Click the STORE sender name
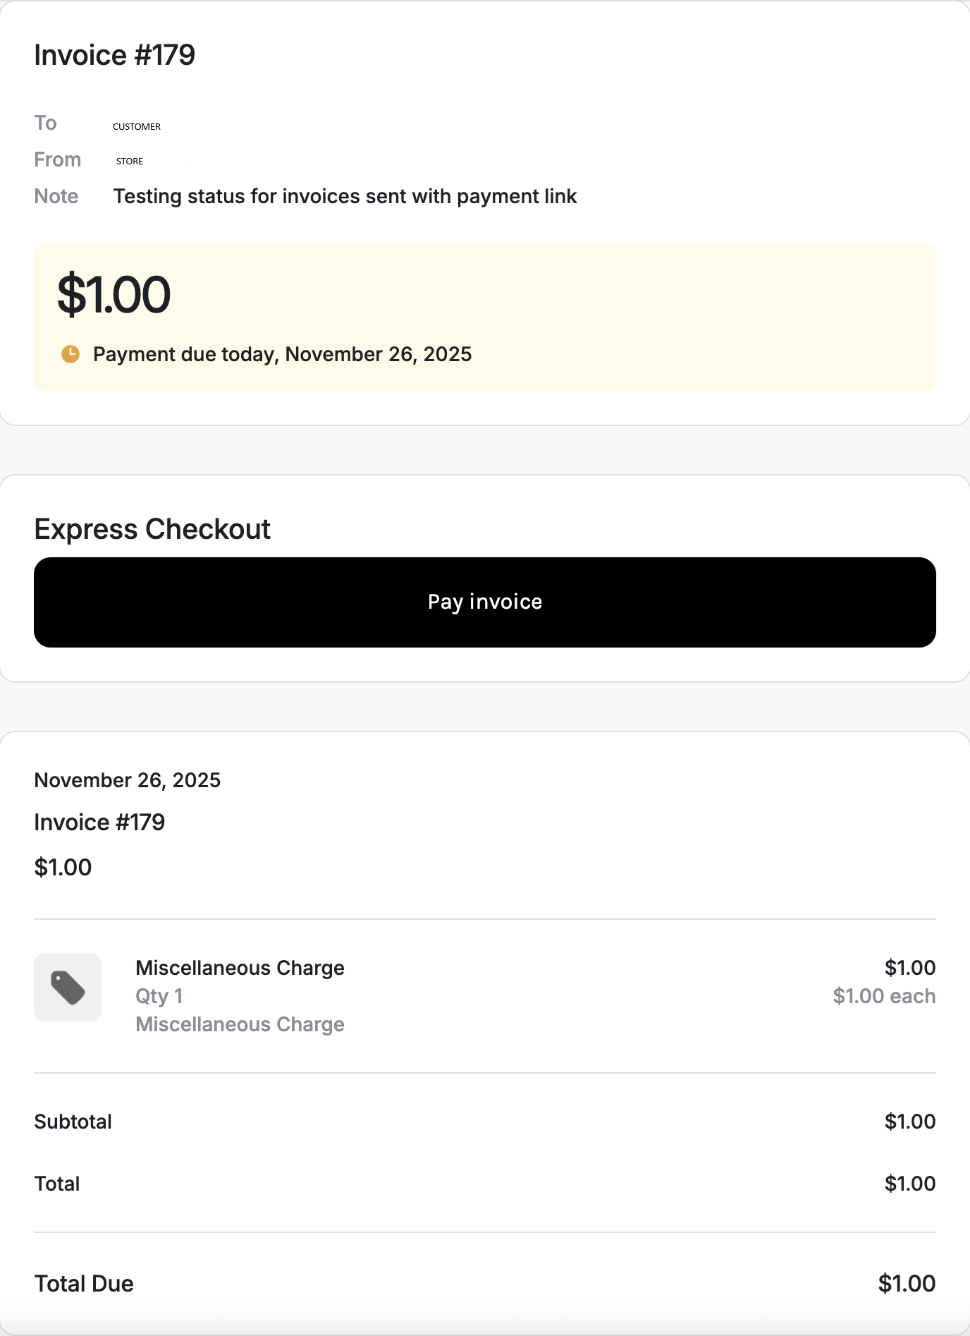 click(130, 162)
